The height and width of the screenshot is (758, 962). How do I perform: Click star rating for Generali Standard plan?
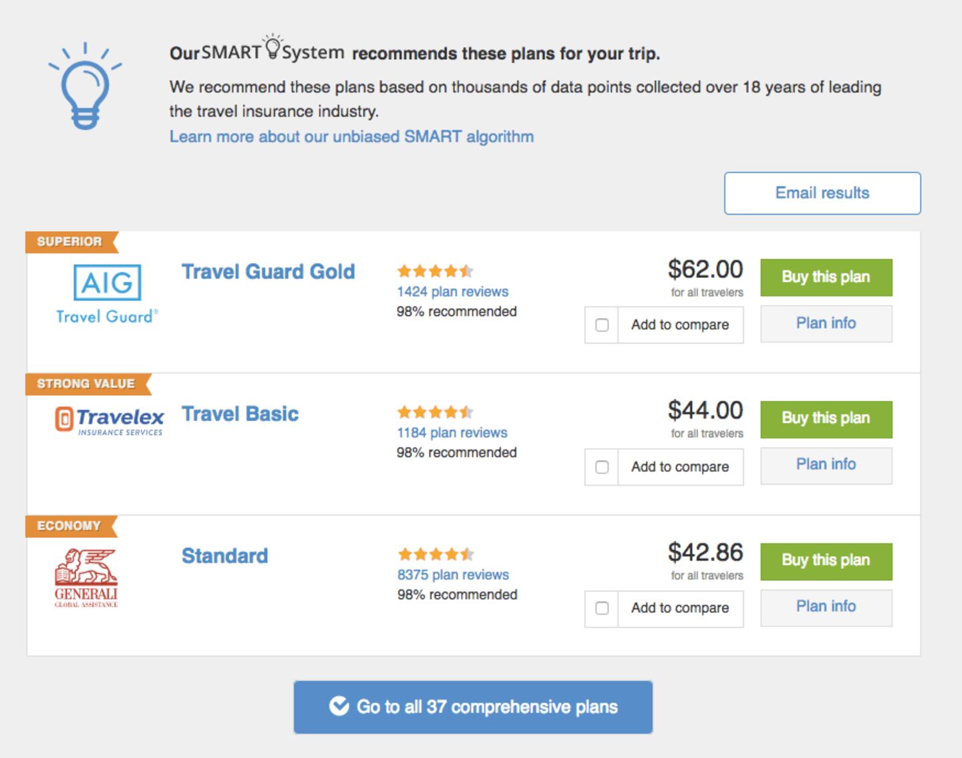[436, 554]
